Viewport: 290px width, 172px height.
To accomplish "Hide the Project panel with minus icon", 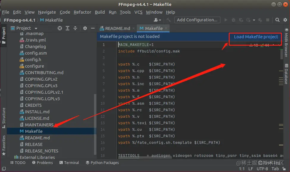I will [x=93, y=28].
